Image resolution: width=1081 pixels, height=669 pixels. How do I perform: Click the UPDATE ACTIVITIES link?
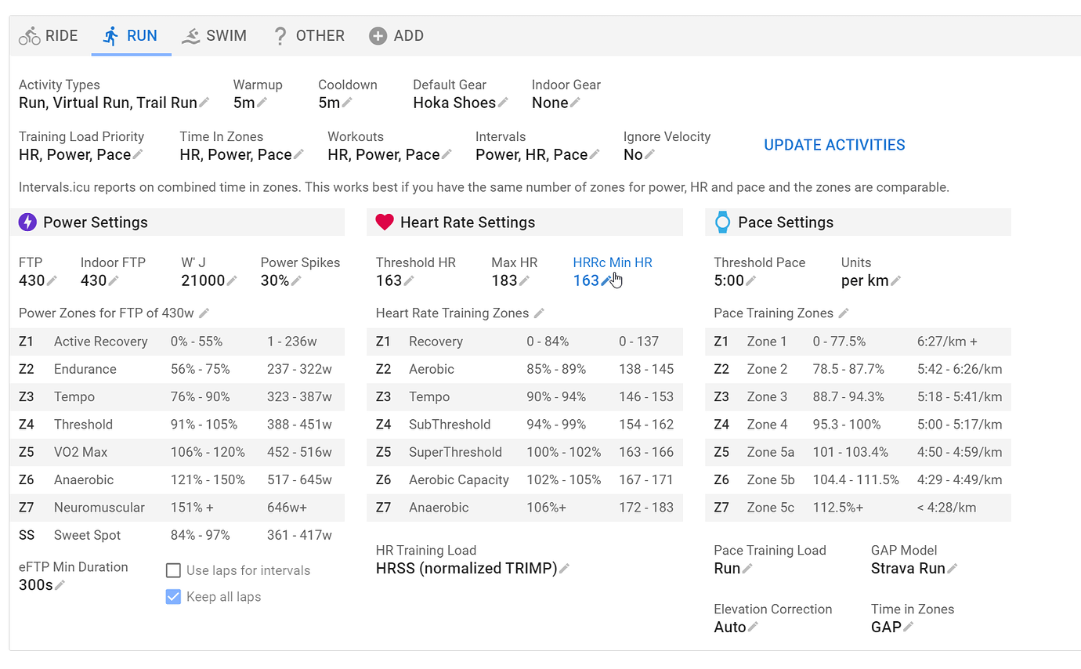click(x=834, y=145)
